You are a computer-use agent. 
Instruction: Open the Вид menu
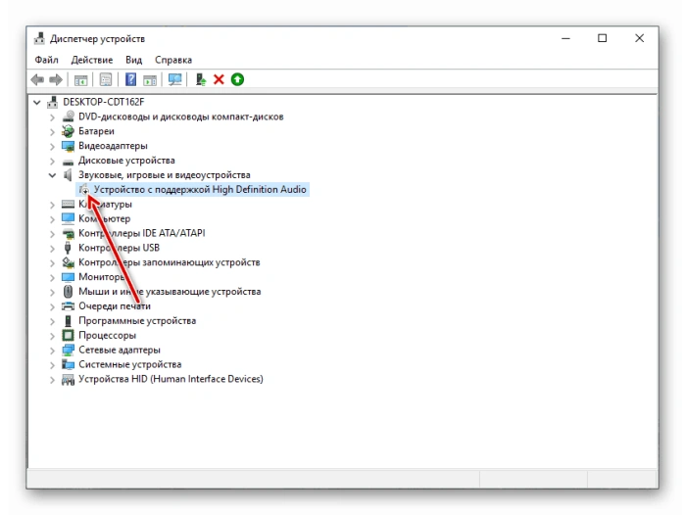[133, 60]
